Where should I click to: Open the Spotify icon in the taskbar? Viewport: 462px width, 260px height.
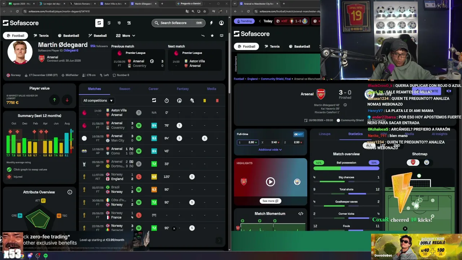pyautogui.click(x=45, y=256)
